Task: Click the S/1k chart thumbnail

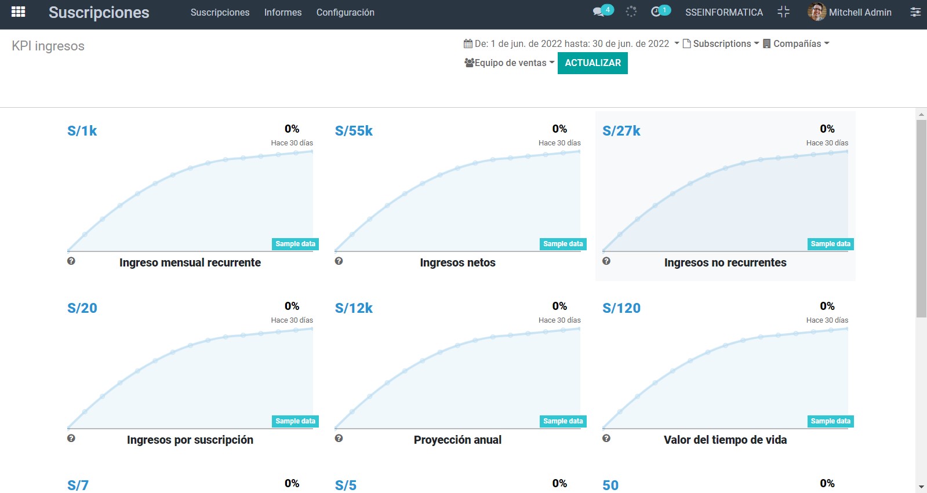Action: (x=190, y=201)
